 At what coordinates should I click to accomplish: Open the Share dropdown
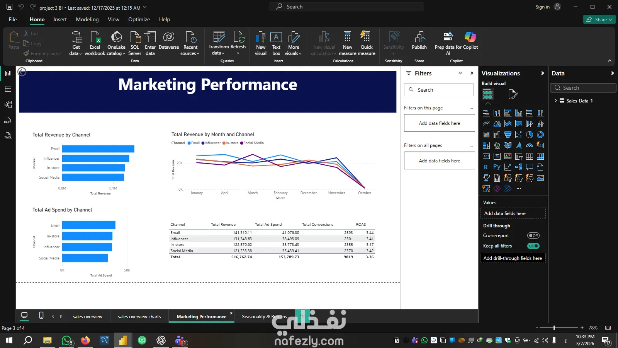[x=599, y=19]
